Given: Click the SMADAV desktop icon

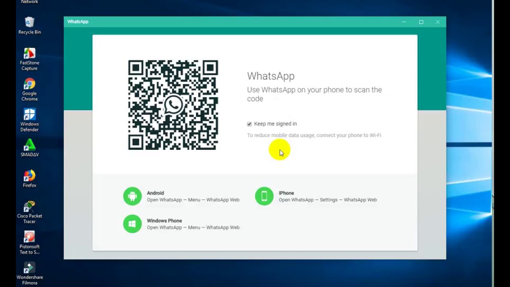Looking at the screenshot, I should tap(29, 147).
